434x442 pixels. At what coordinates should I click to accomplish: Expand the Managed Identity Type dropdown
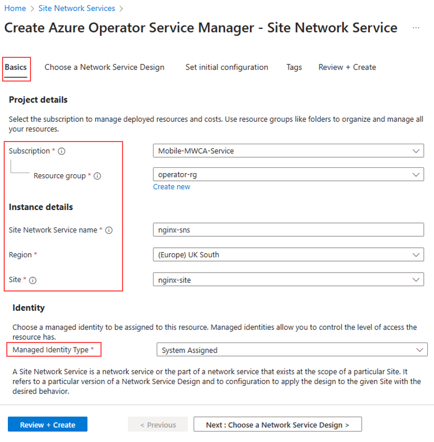[x=292, y=350]
